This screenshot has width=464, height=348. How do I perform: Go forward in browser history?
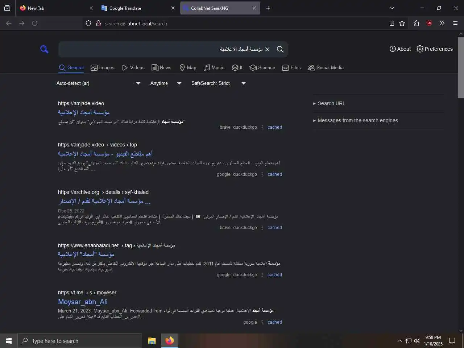pos(22,23)
